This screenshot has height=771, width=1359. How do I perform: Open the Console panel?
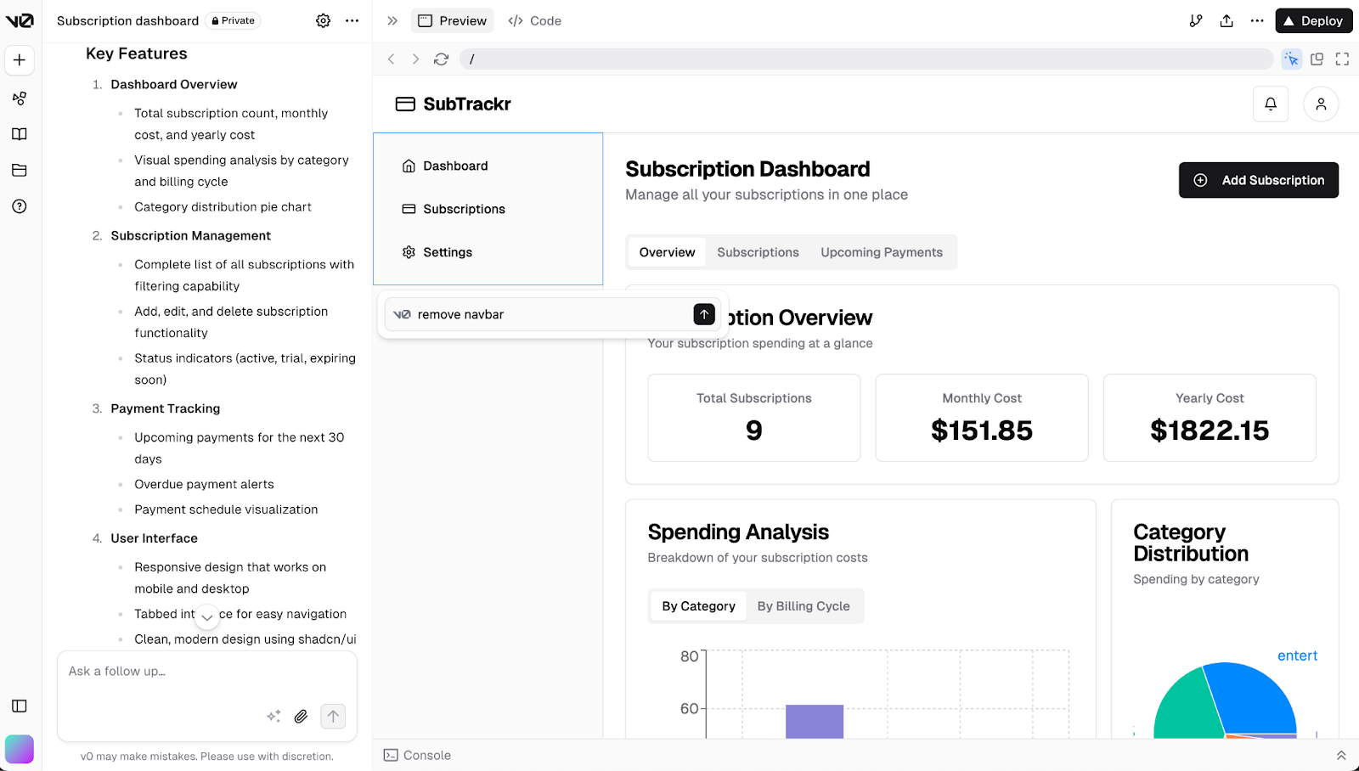point(417,755)
